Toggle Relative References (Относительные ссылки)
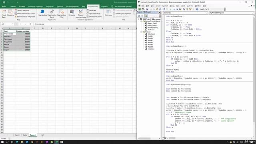The width and height of the screenshot is (256, 144). tap(25, 14)
